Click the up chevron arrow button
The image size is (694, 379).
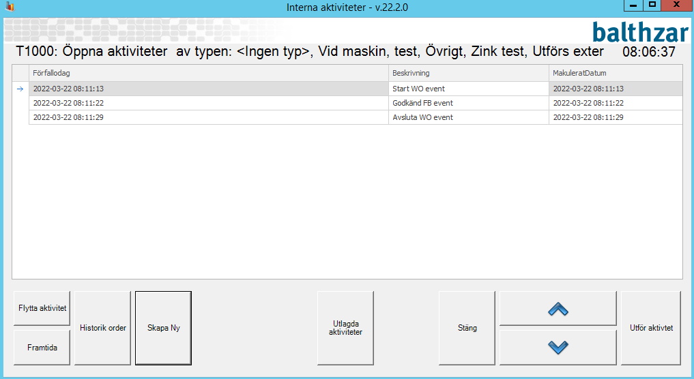pyautogui.click(x=558, y=308)
